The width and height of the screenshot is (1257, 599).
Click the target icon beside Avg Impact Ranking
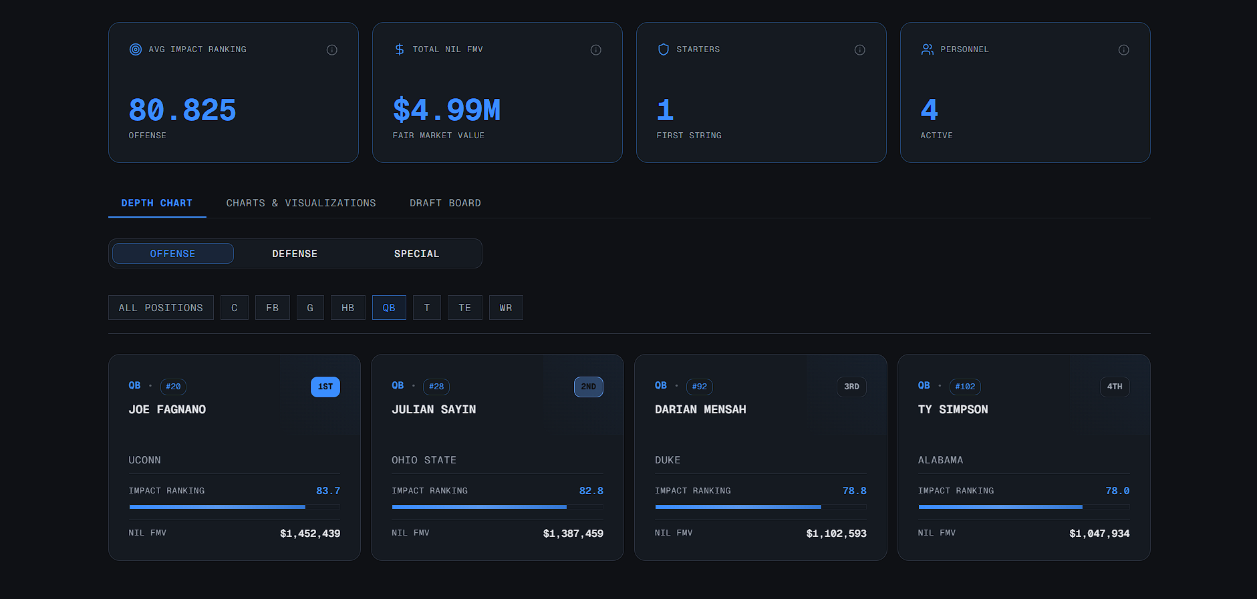click(136, 49)
